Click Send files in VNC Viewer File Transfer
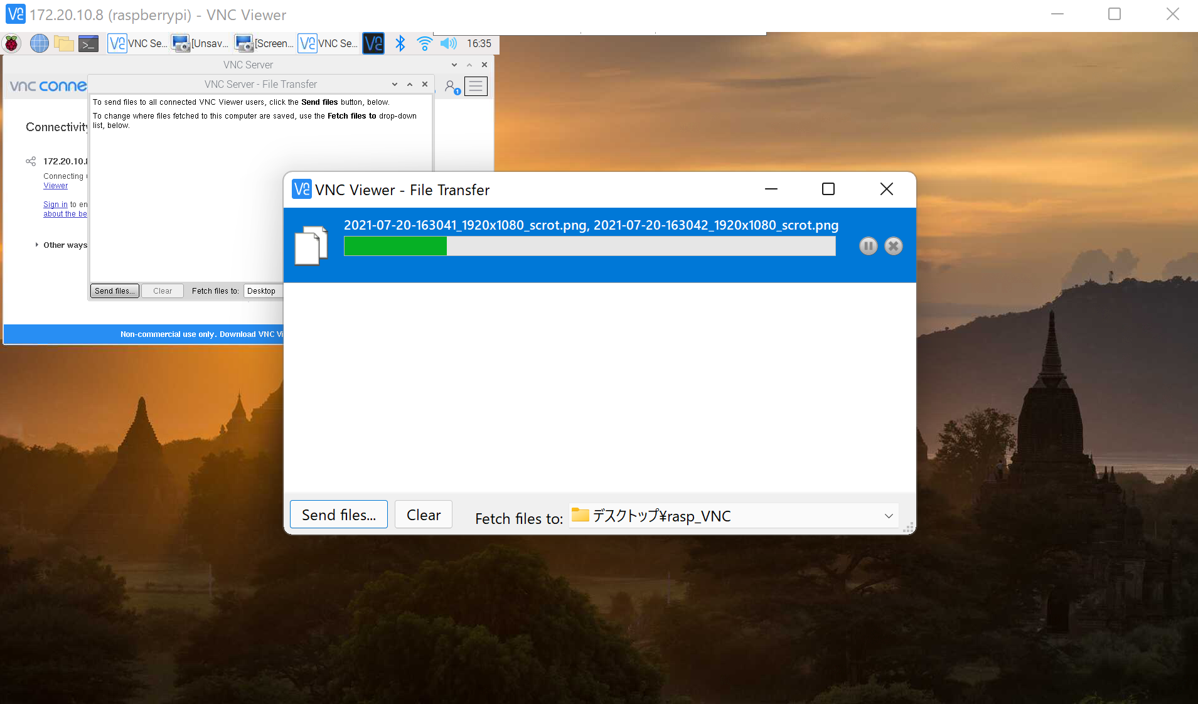This screenshot has width=1198, height=704. [x=338, y=515]
